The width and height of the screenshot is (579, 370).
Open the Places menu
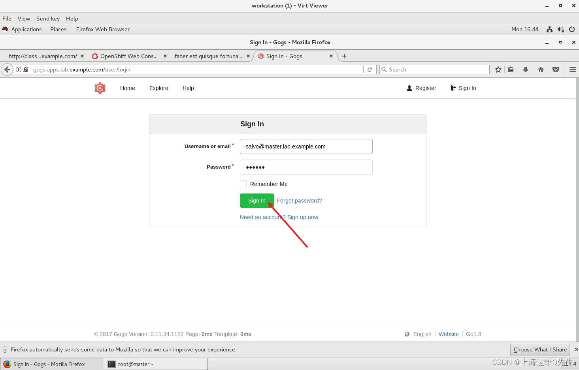point(58,29)
